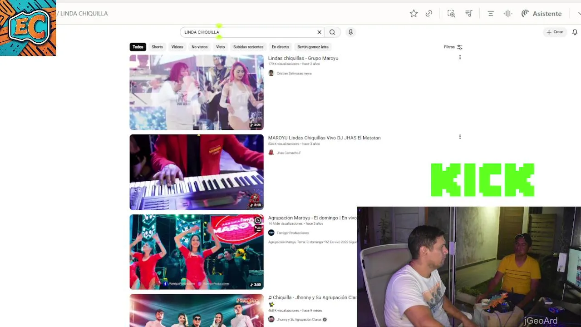Click the star bookmark icon

pos(414,14)
